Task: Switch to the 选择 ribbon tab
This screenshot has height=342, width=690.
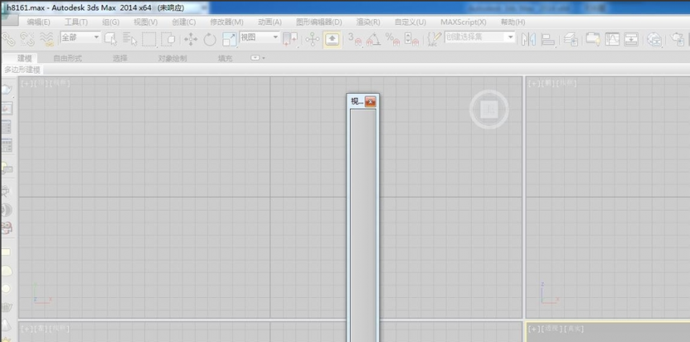Action: point(120,58)
